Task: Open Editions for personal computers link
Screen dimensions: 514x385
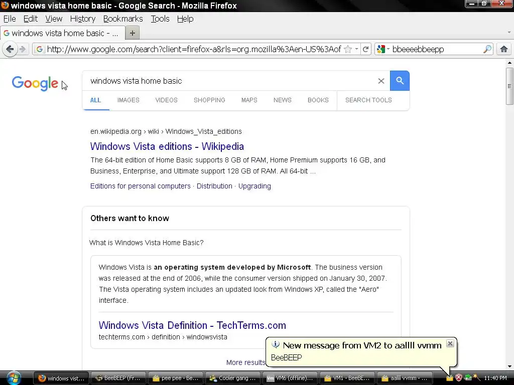Action: pyautogui.click(x=141, y=186)
